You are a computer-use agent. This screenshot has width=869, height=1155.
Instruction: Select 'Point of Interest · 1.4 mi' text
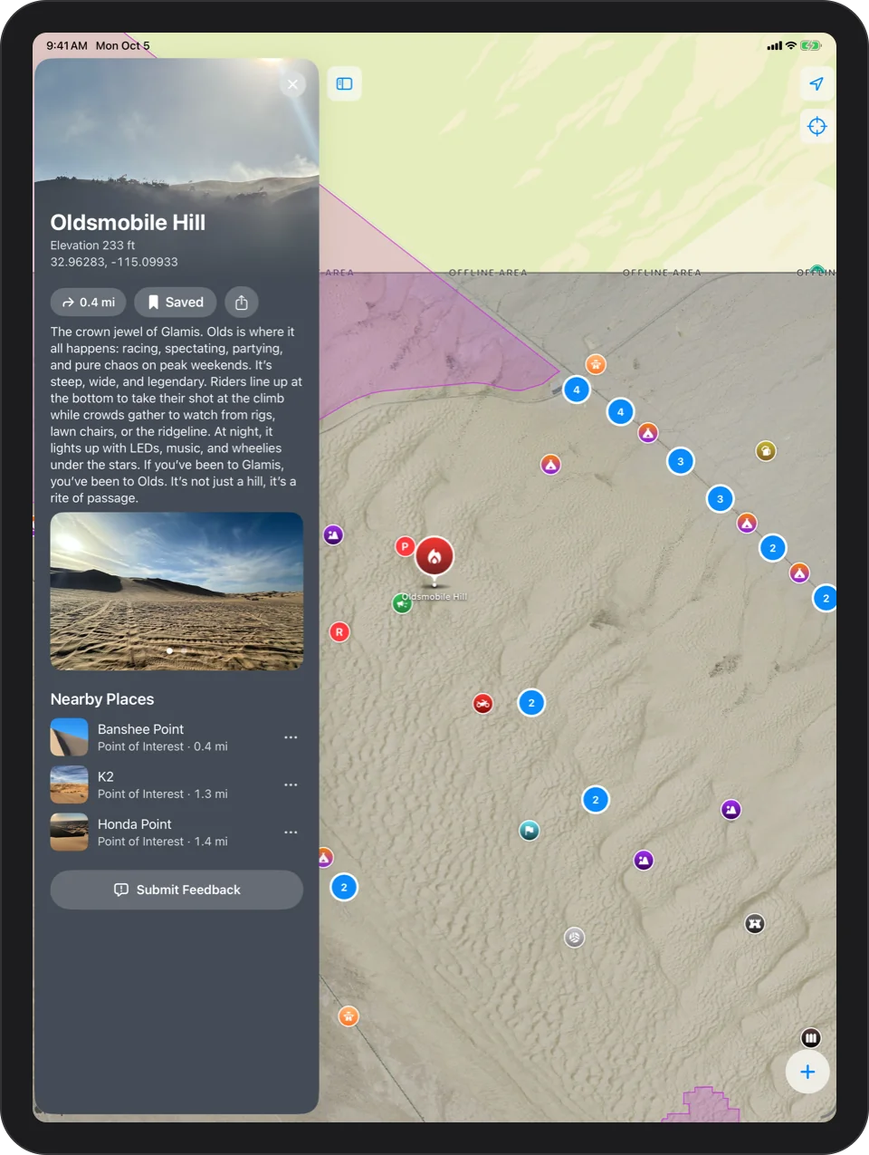pos(163,842)
